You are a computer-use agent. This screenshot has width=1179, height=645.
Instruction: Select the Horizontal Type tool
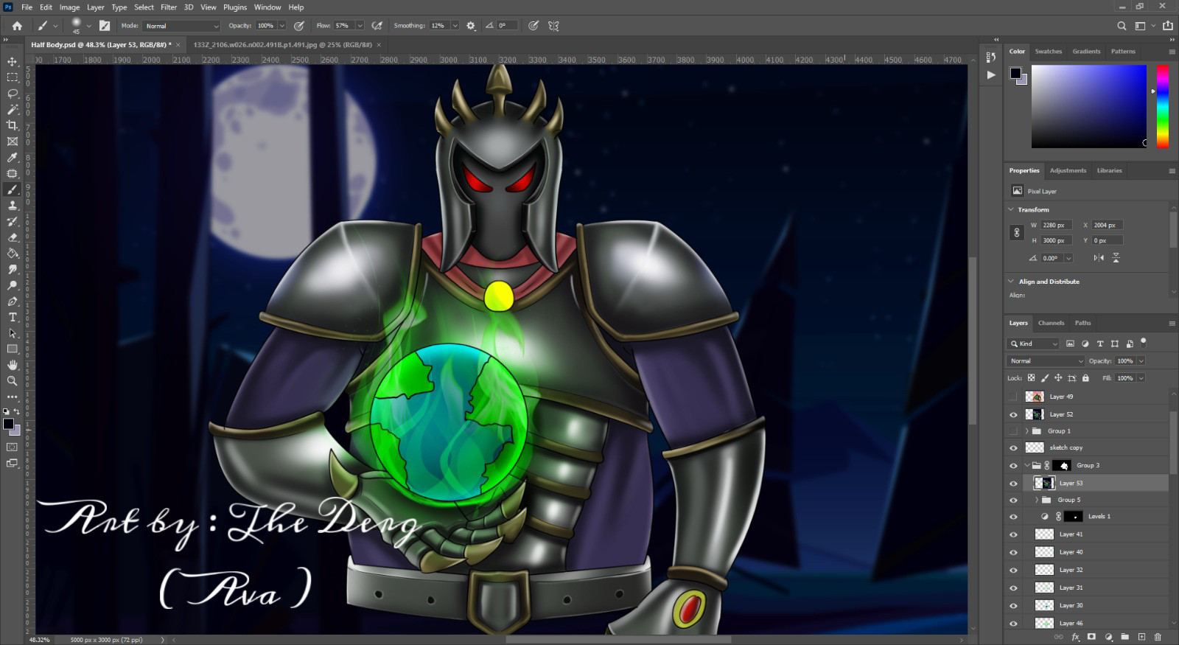(13, 318)
